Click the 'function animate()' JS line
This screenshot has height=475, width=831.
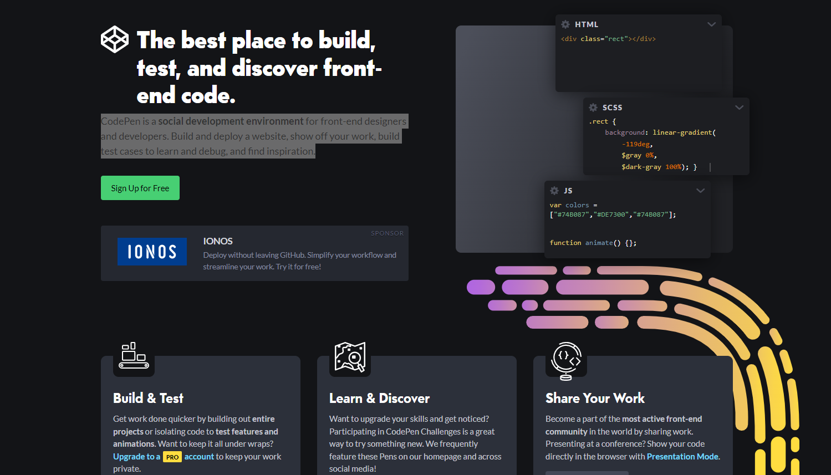pyautogui.click(x=593, y=243)
